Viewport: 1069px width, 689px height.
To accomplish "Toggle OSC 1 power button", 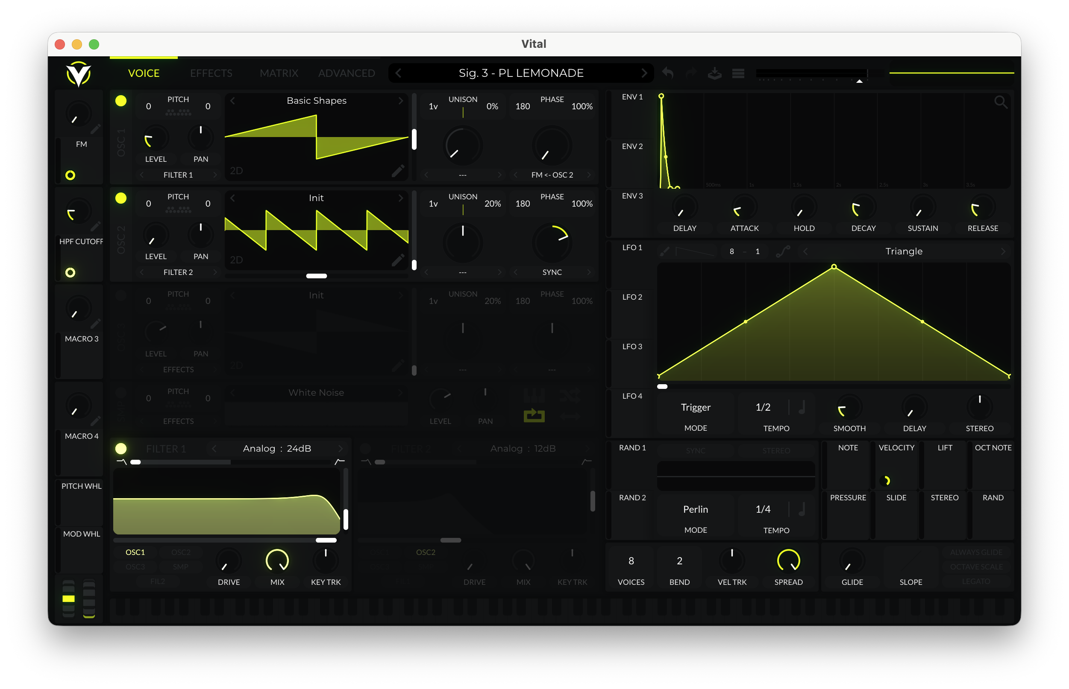I will coord(121,101).
